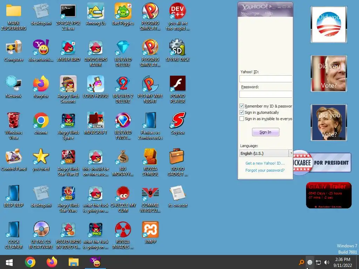Viewport: 359px width, 269px height.
Task: Click the McCain 'Did you Vote?' gadget
Action: (x=329, y=74)
